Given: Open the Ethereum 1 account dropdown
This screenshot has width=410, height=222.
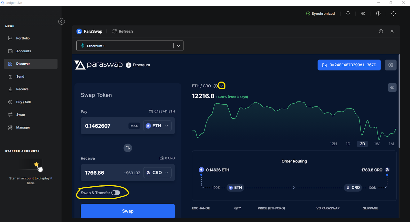Looking at the screenshot, I should [130, 46].
